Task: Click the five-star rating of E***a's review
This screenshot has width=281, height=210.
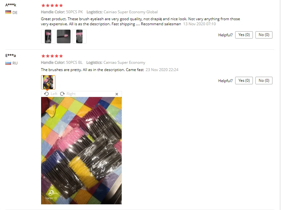Action: click(52, 56)
